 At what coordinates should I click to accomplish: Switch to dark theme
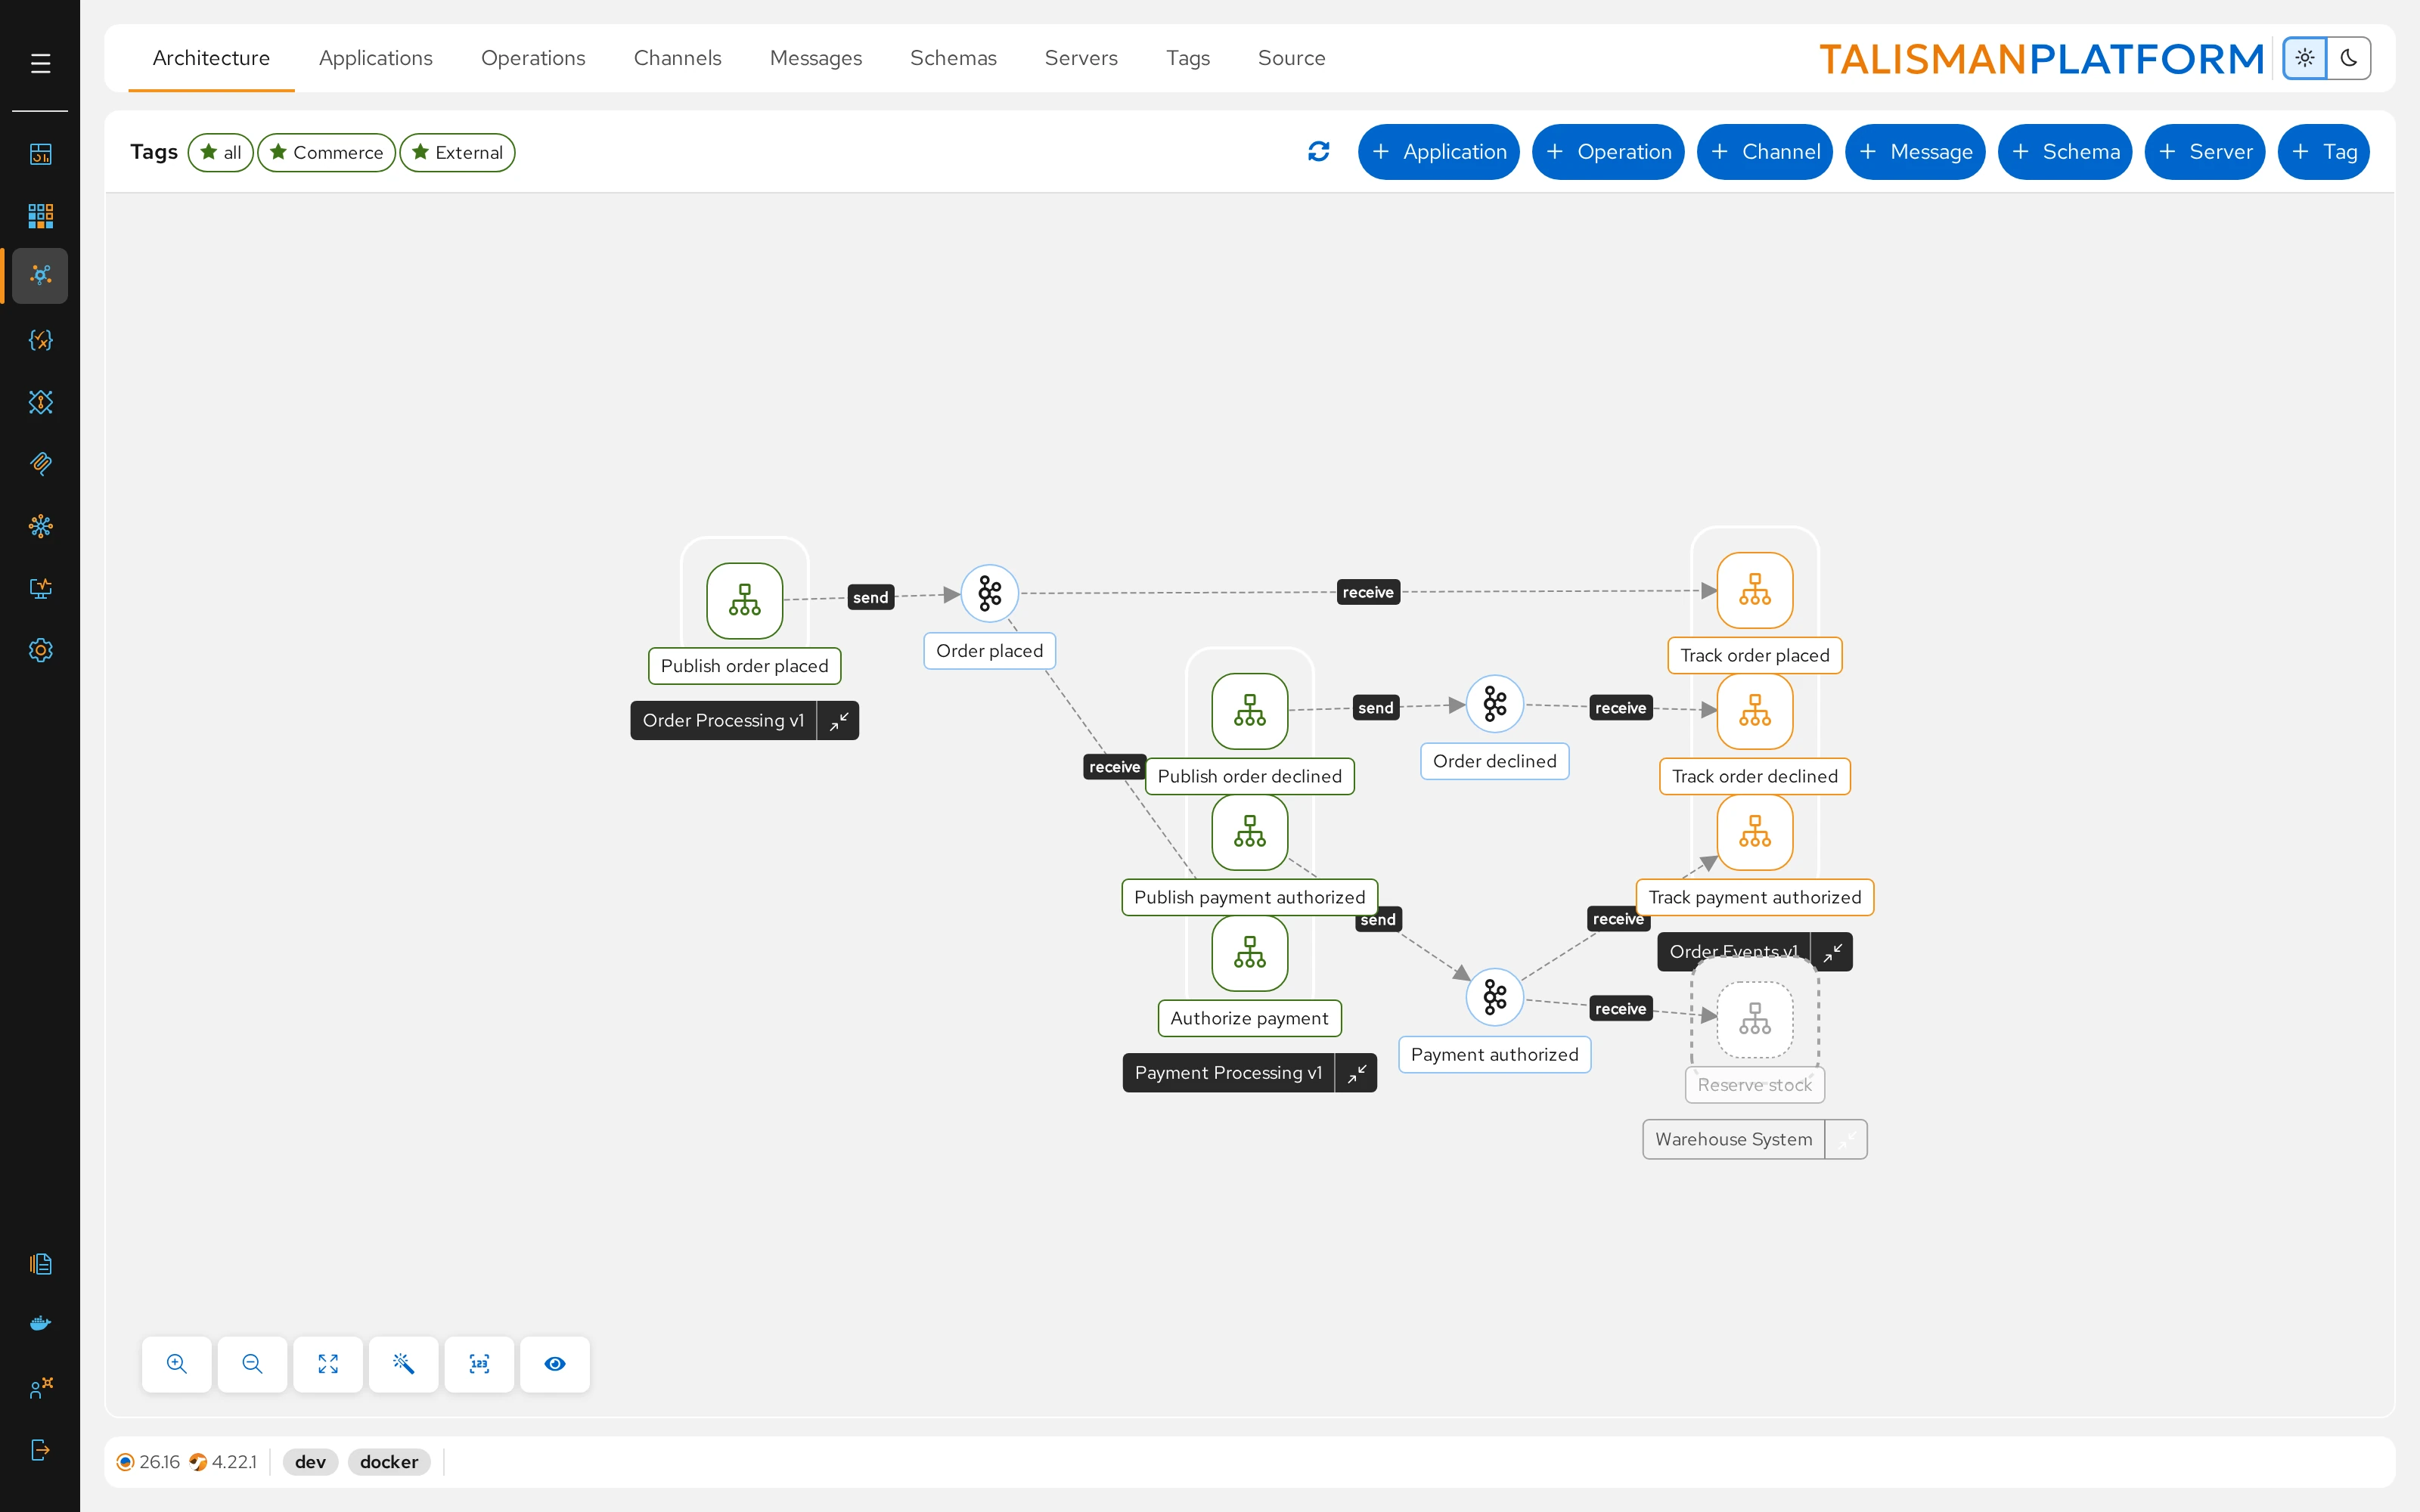coord(2348,58)
